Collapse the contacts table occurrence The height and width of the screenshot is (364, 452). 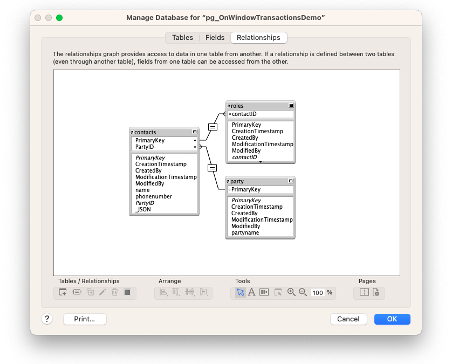[x=195, y=132]
